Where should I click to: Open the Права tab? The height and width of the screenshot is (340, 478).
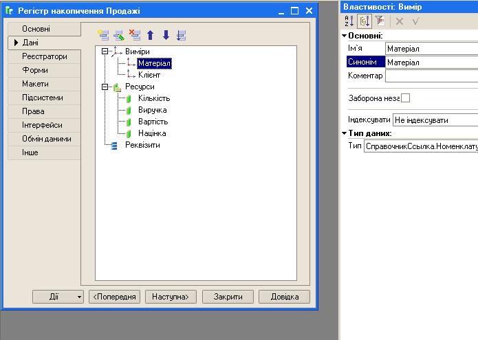click(45, 111)
